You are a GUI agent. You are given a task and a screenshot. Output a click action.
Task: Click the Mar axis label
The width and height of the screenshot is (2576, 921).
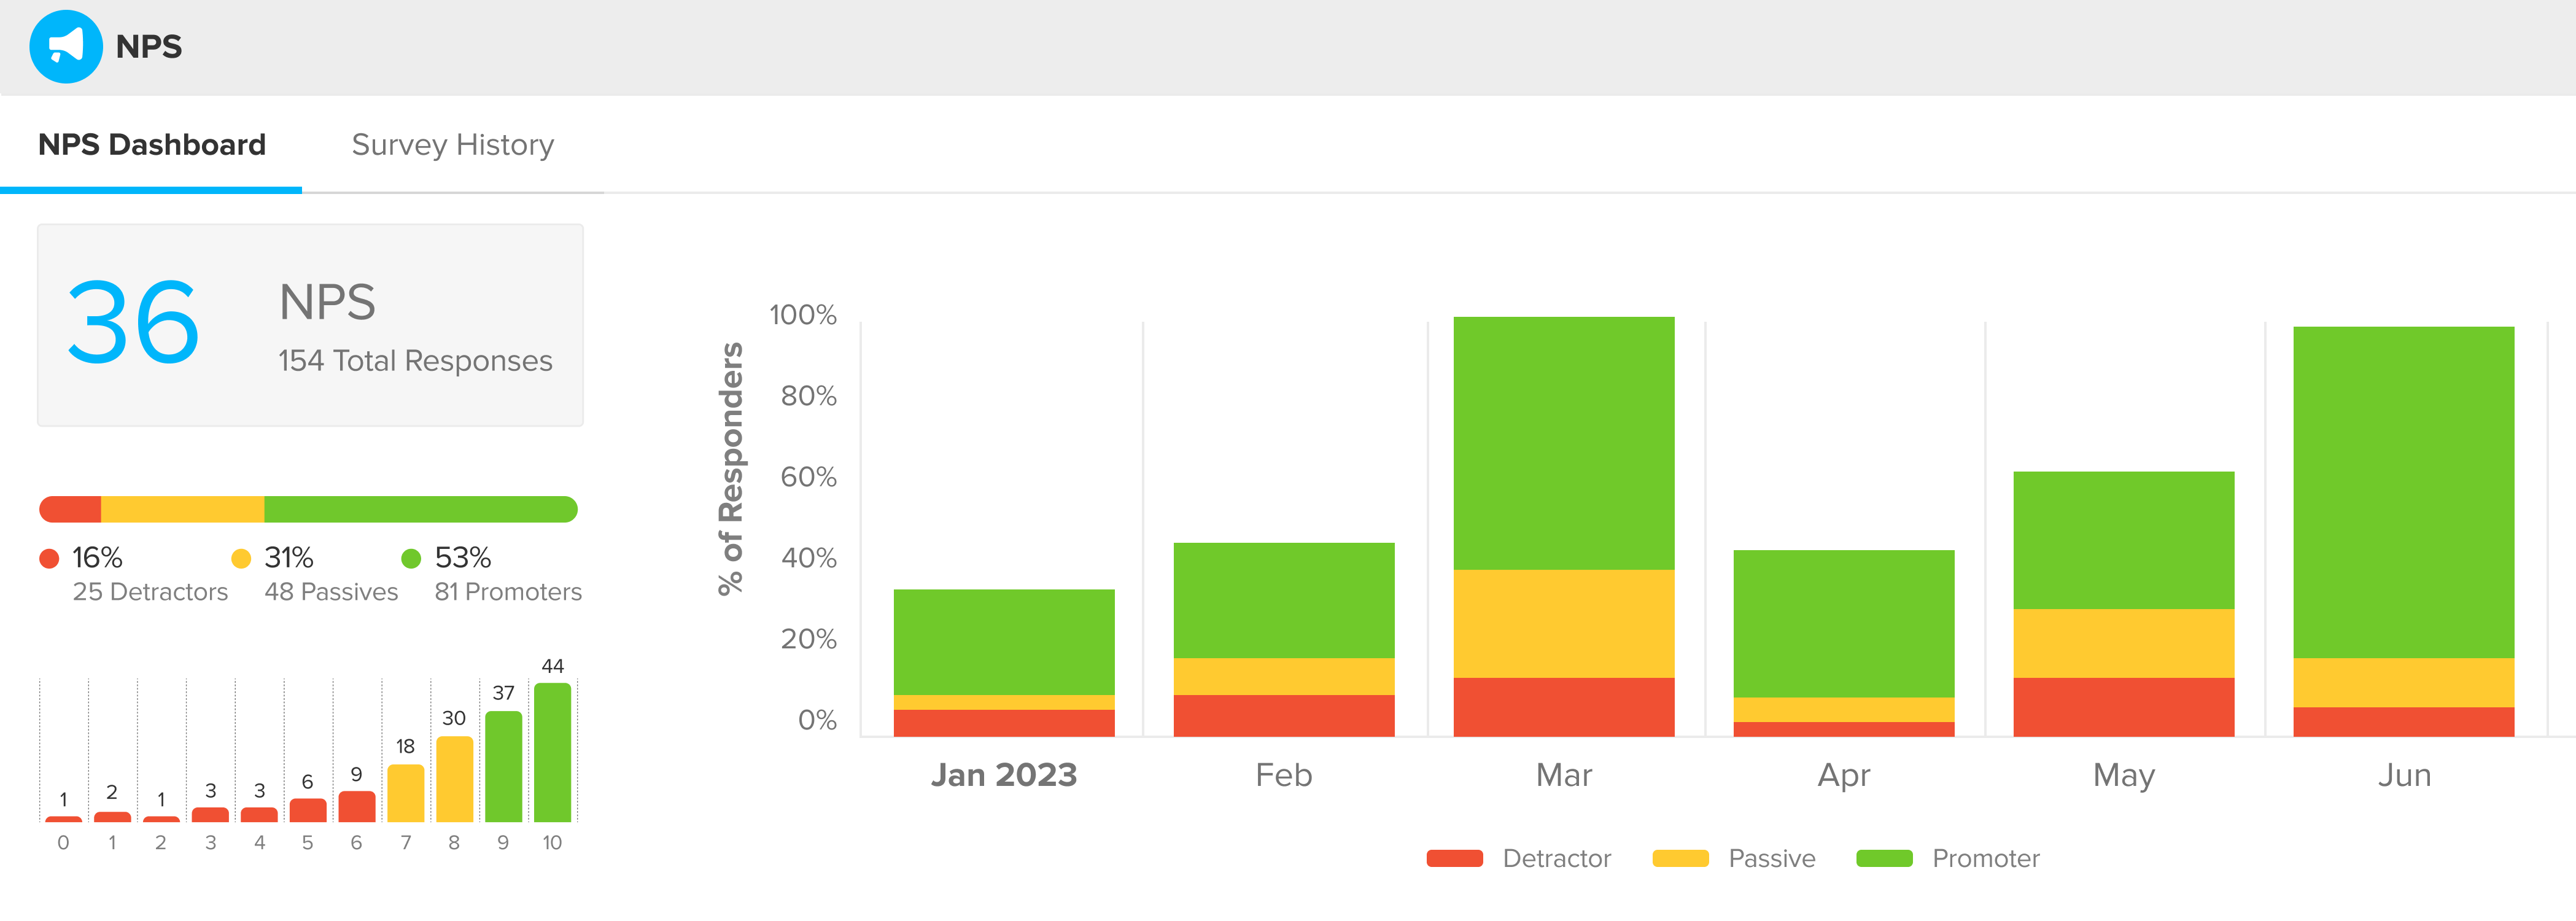point(1564,775)
